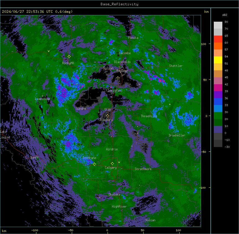This screenshot has height=234, width=239.
Task: Select the yellow 51-54 dBZ legend swatch
Action: [218, 60]
